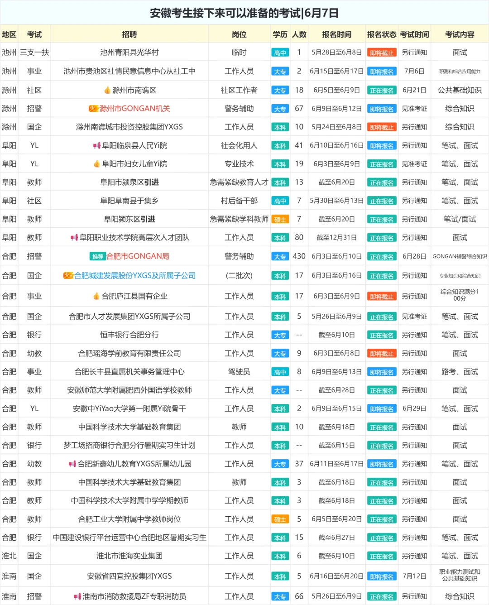Viewport: 489px width, 605px height.
Task: Open the blue 合肥城建发展股份YXGS及所属子公司 link
Action: [135, 275]
